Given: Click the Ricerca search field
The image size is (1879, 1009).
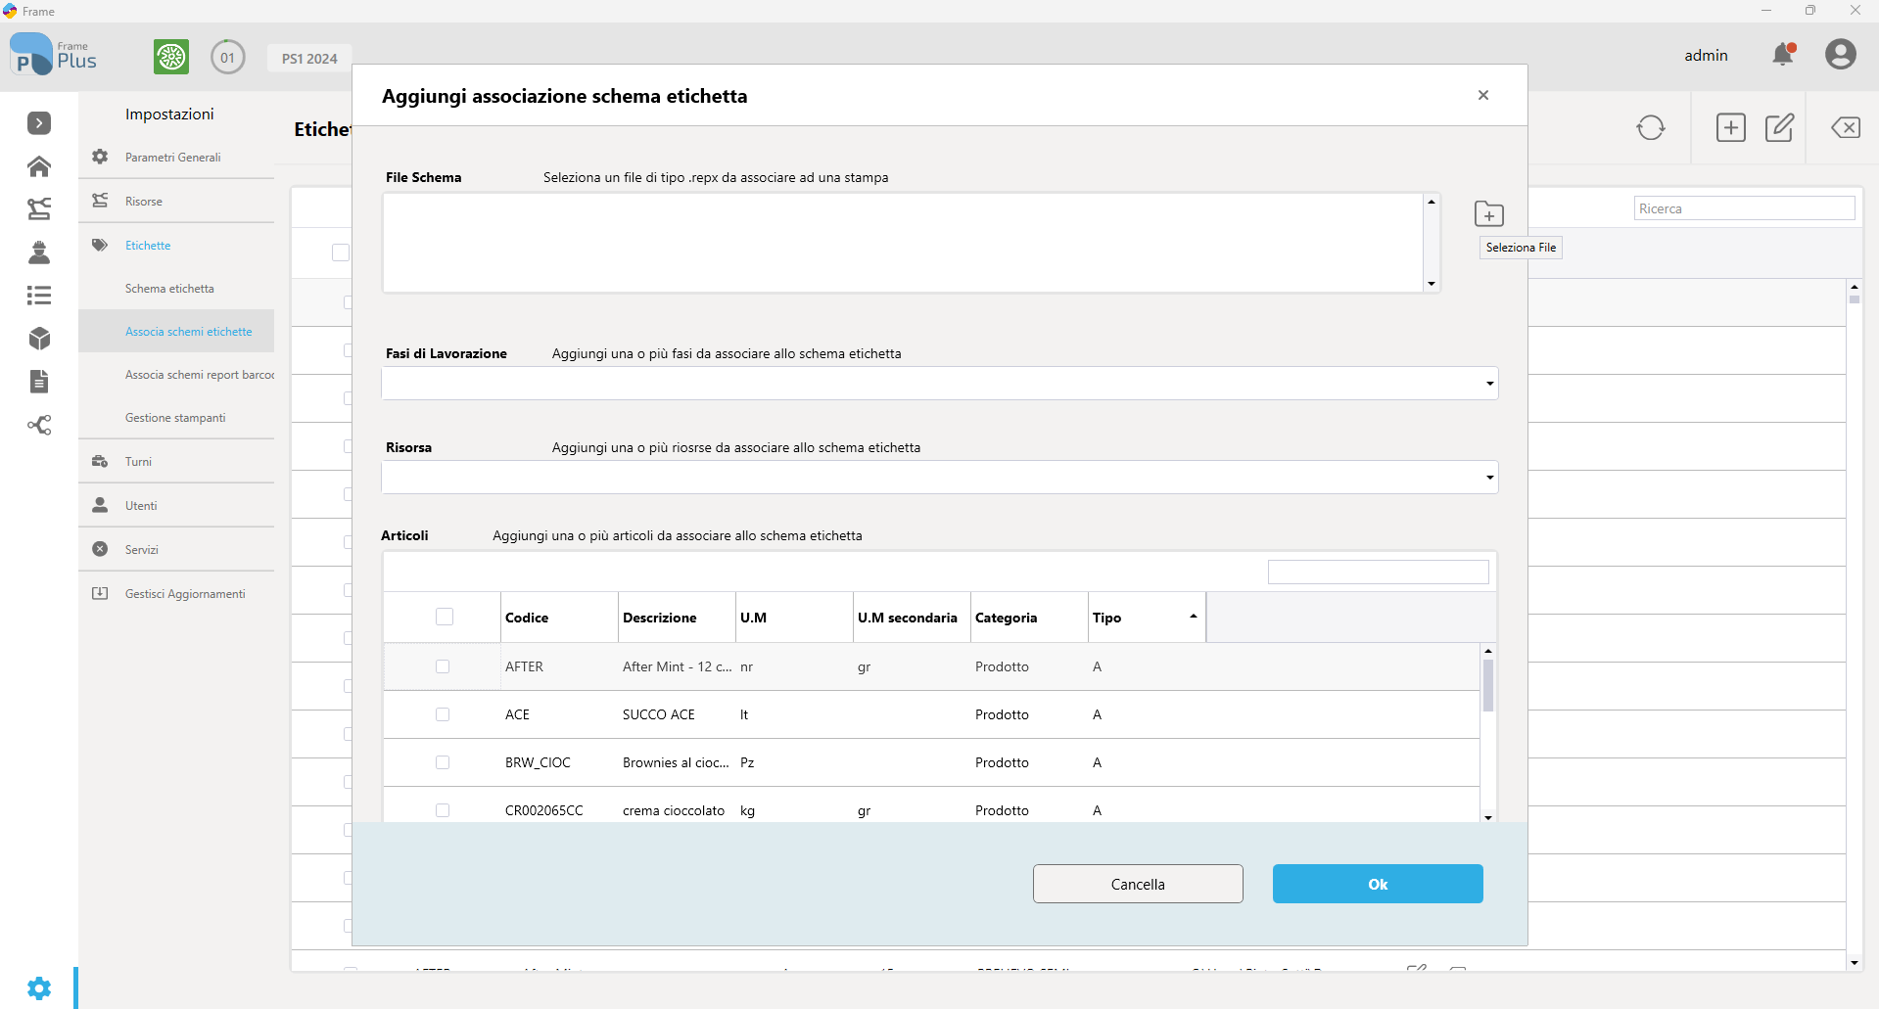Looking at the screenshot, I should [x=1745, y=208].
